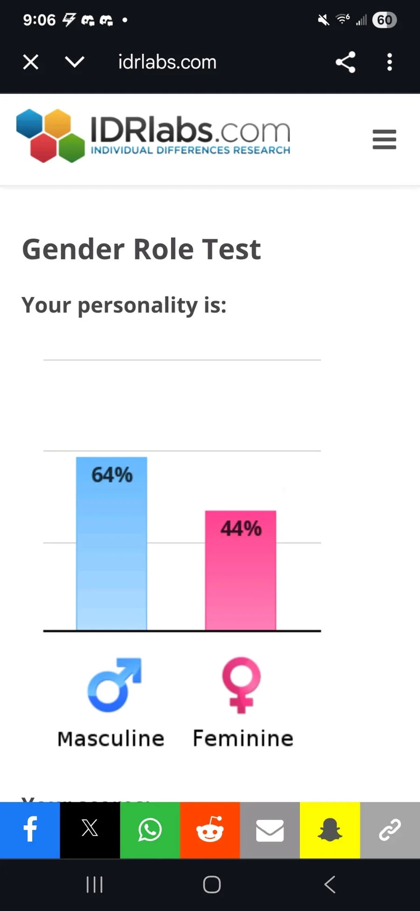This screenshot has height=911, width=420.
Task: Tap the blue male symbol icon
Action: [114, 685]
